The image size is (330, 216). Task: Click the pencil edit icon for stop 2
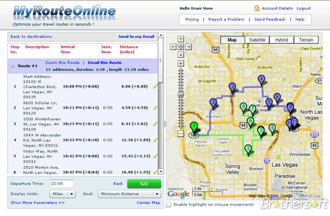tap(156, 108)
